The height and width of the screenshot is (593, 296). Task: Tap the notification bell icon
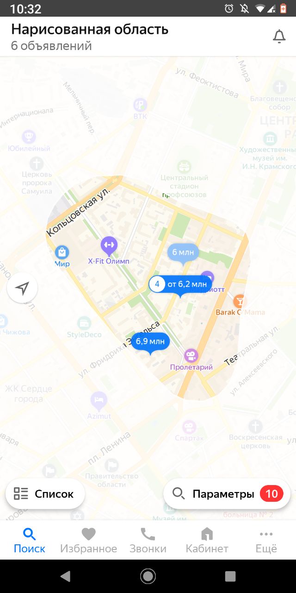(279, 37)
